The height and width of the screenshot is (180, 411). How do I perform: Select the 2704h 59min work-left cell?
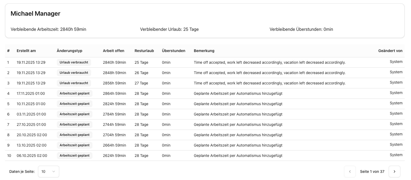[x=115, y=135]
